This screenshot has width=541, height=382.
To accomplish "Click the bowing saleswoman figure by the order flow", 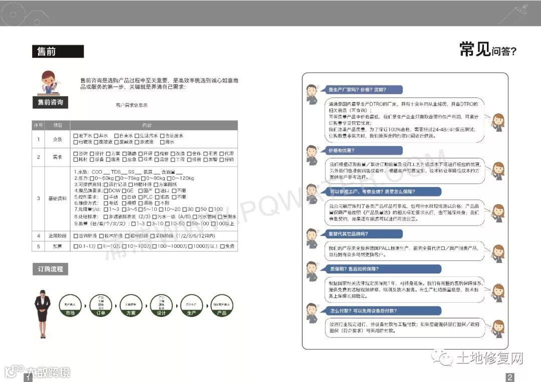I will (x=43, y=314).
